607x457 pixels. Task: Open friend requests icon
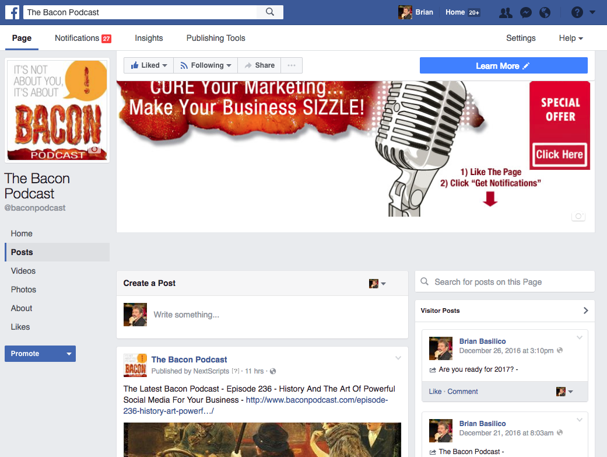(x=506, y=12)
